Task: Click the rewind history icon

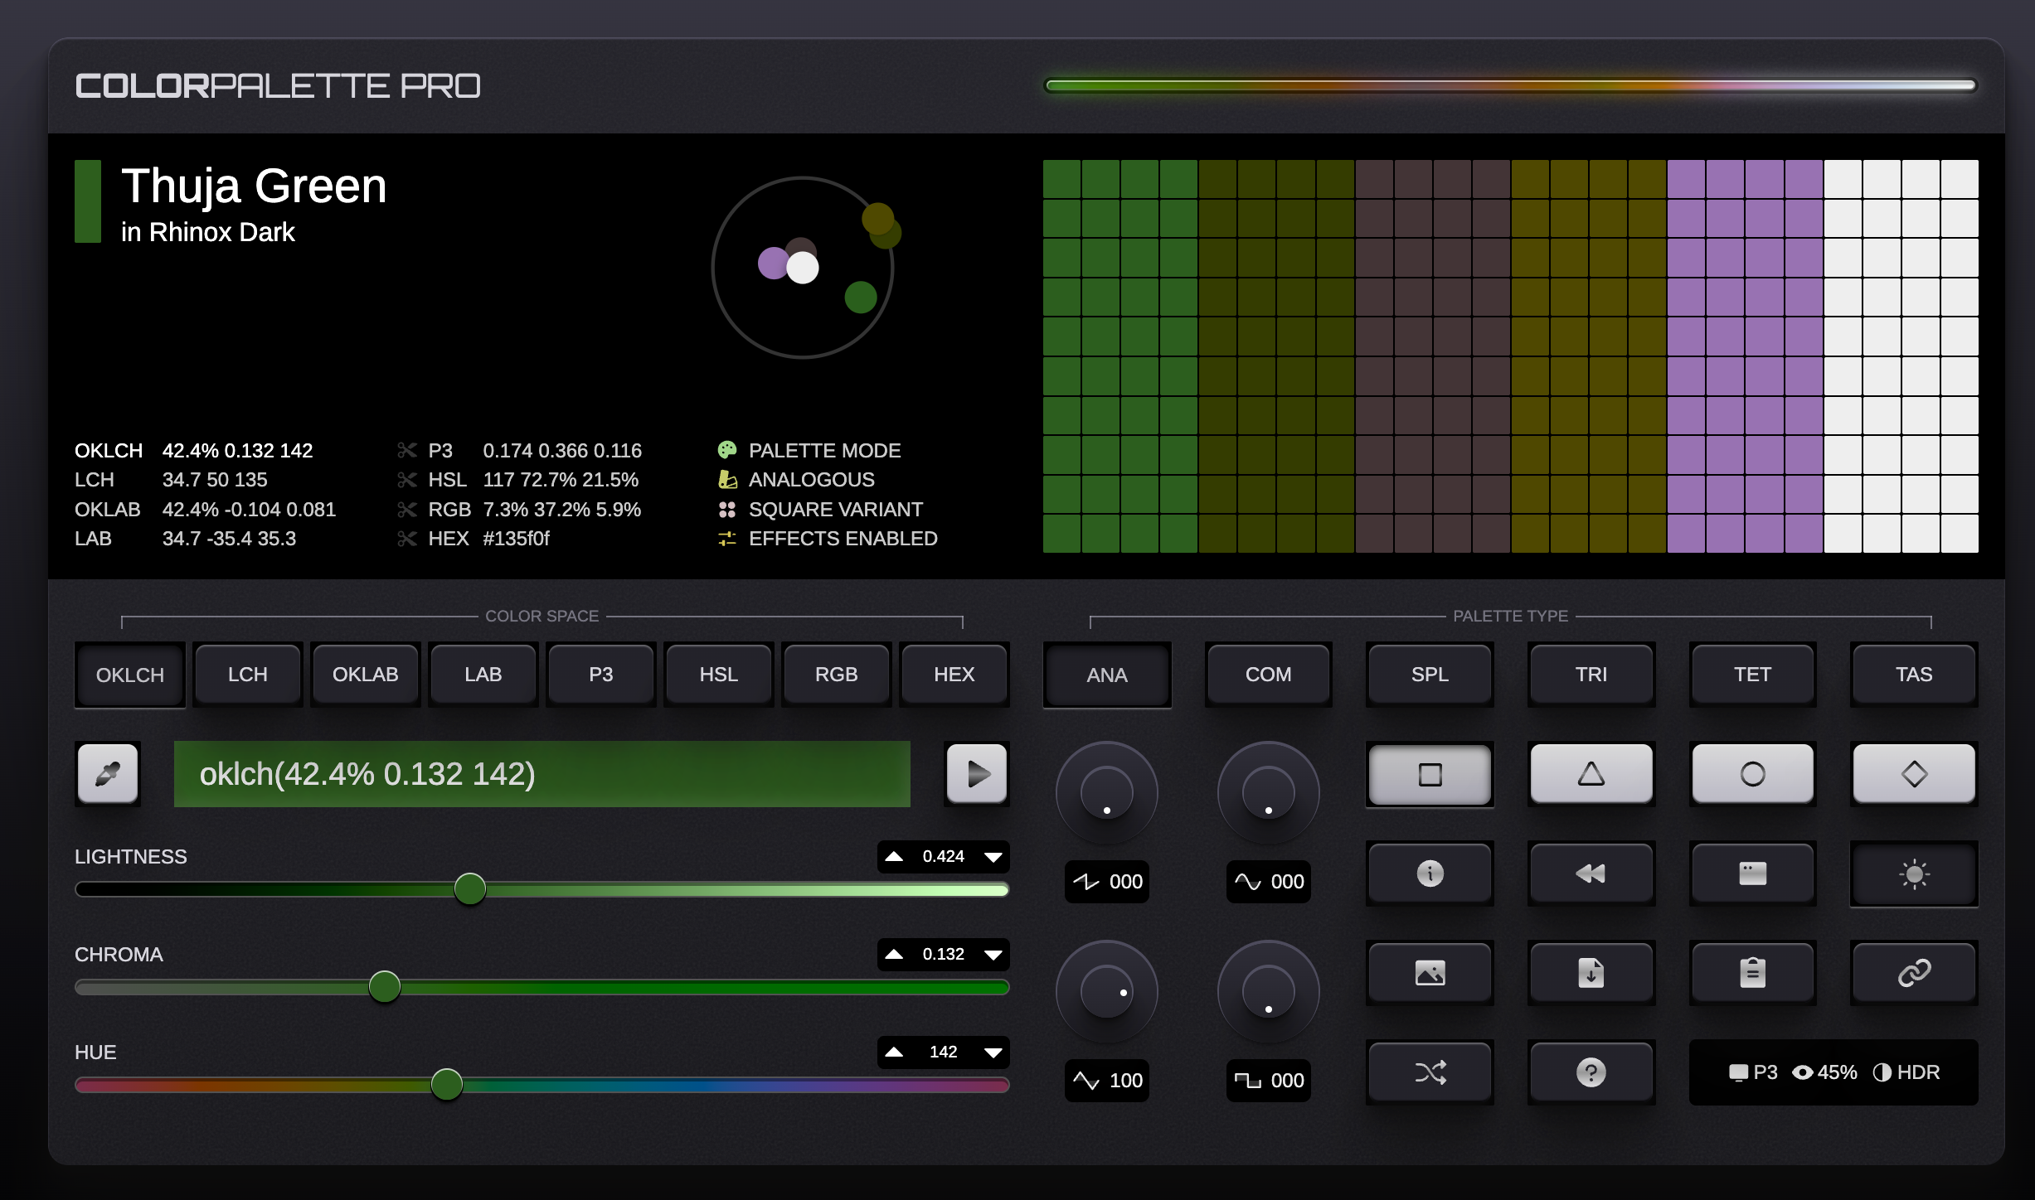Action: [1591, 873]
